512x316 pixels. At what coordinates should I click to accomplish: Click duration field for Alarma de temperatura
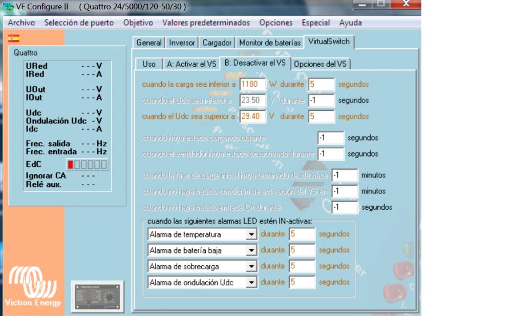point(302,234)
